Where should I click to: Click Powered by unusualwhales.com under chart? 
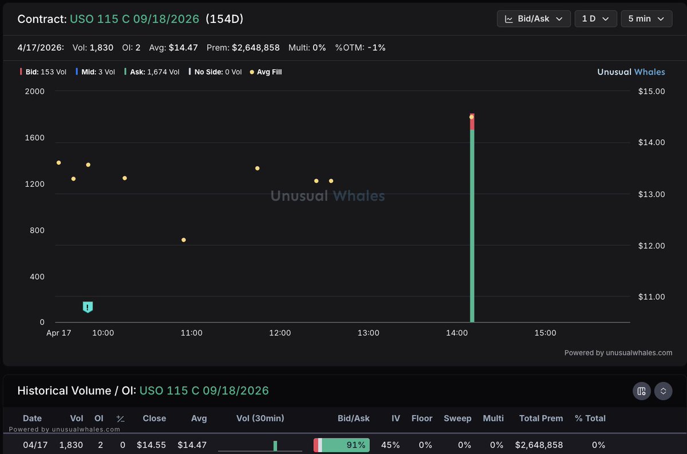pyautogui.click(x=618, y=353)
